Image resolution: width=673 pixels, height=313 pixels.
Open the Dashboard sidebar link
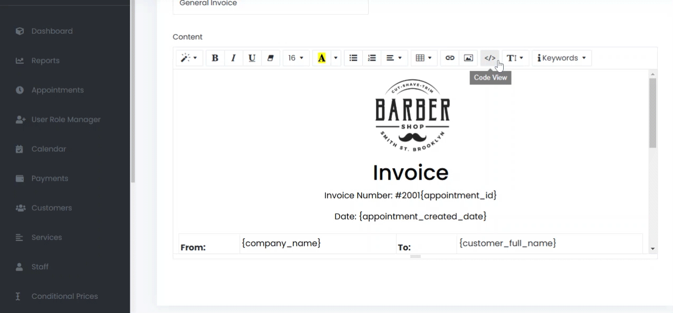point(52,31)
